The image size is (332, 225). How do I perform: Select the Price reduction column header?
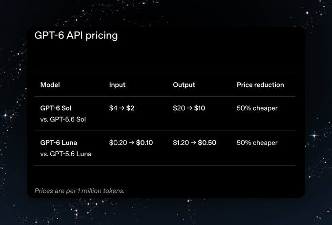tap(260, 85)
